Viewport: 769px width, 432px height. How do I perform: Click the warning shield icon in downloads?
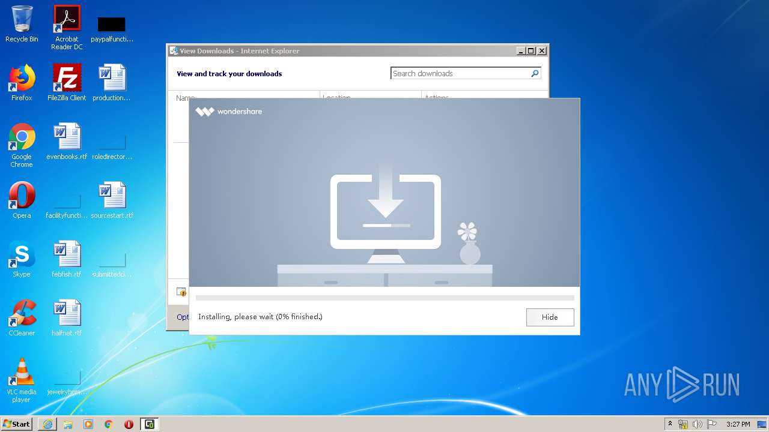181,292
